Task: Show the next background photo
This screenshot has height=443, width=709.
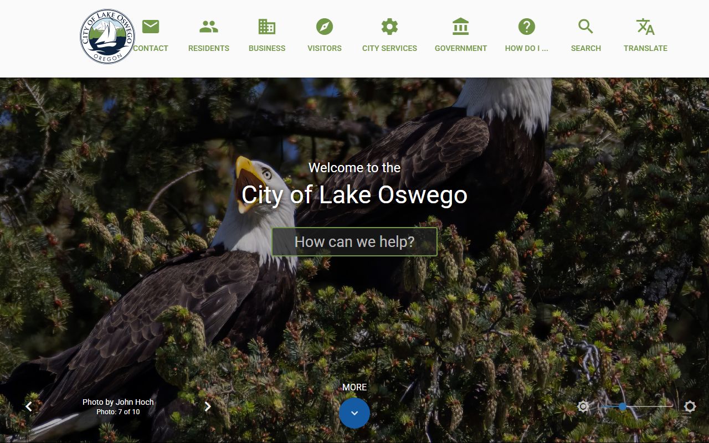Action: pyautogui.click(x=208, y=406)
